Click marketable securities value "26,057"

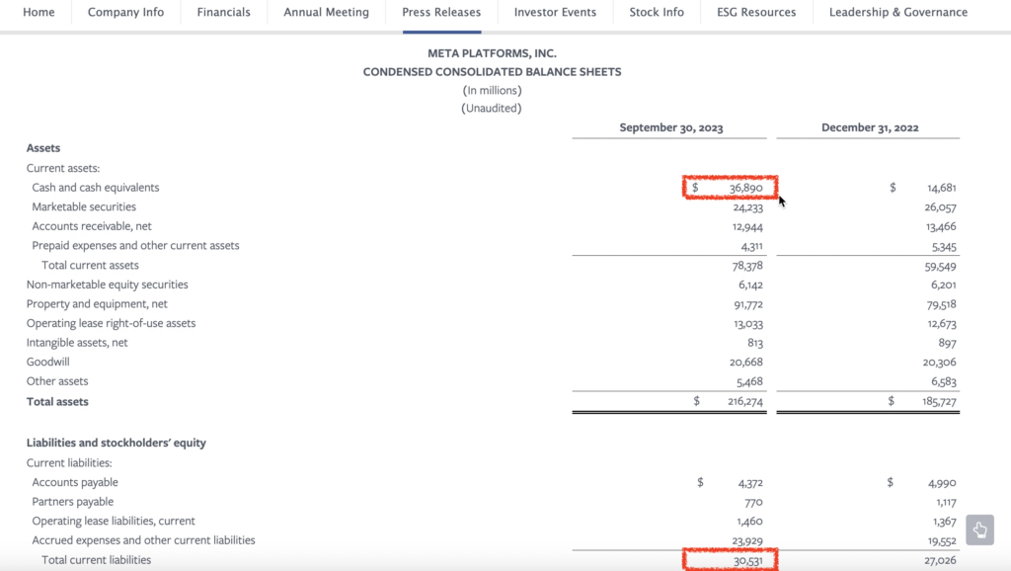(940, 207)
